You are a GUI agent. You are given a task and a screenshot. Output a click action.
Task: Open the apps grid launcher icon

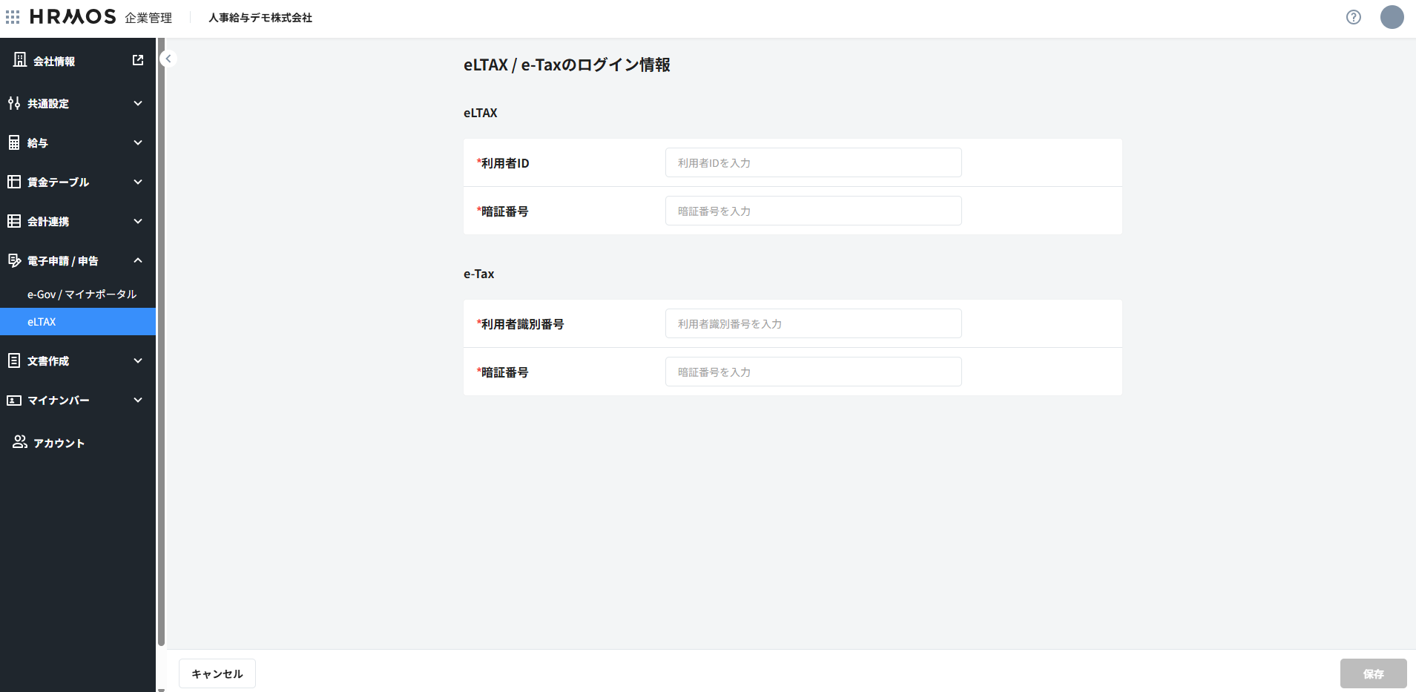(13, 16)
